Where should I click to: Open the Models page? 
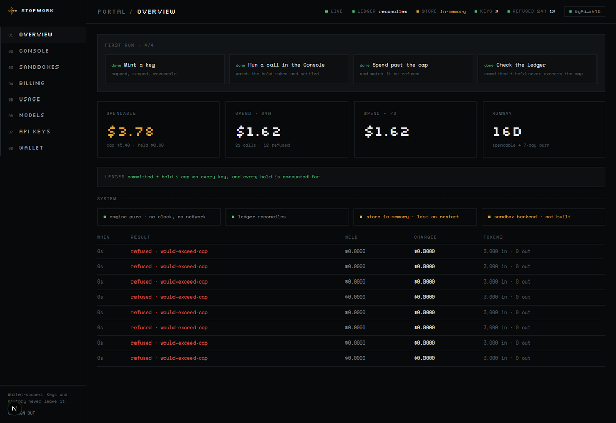click(x=43, y=115)
